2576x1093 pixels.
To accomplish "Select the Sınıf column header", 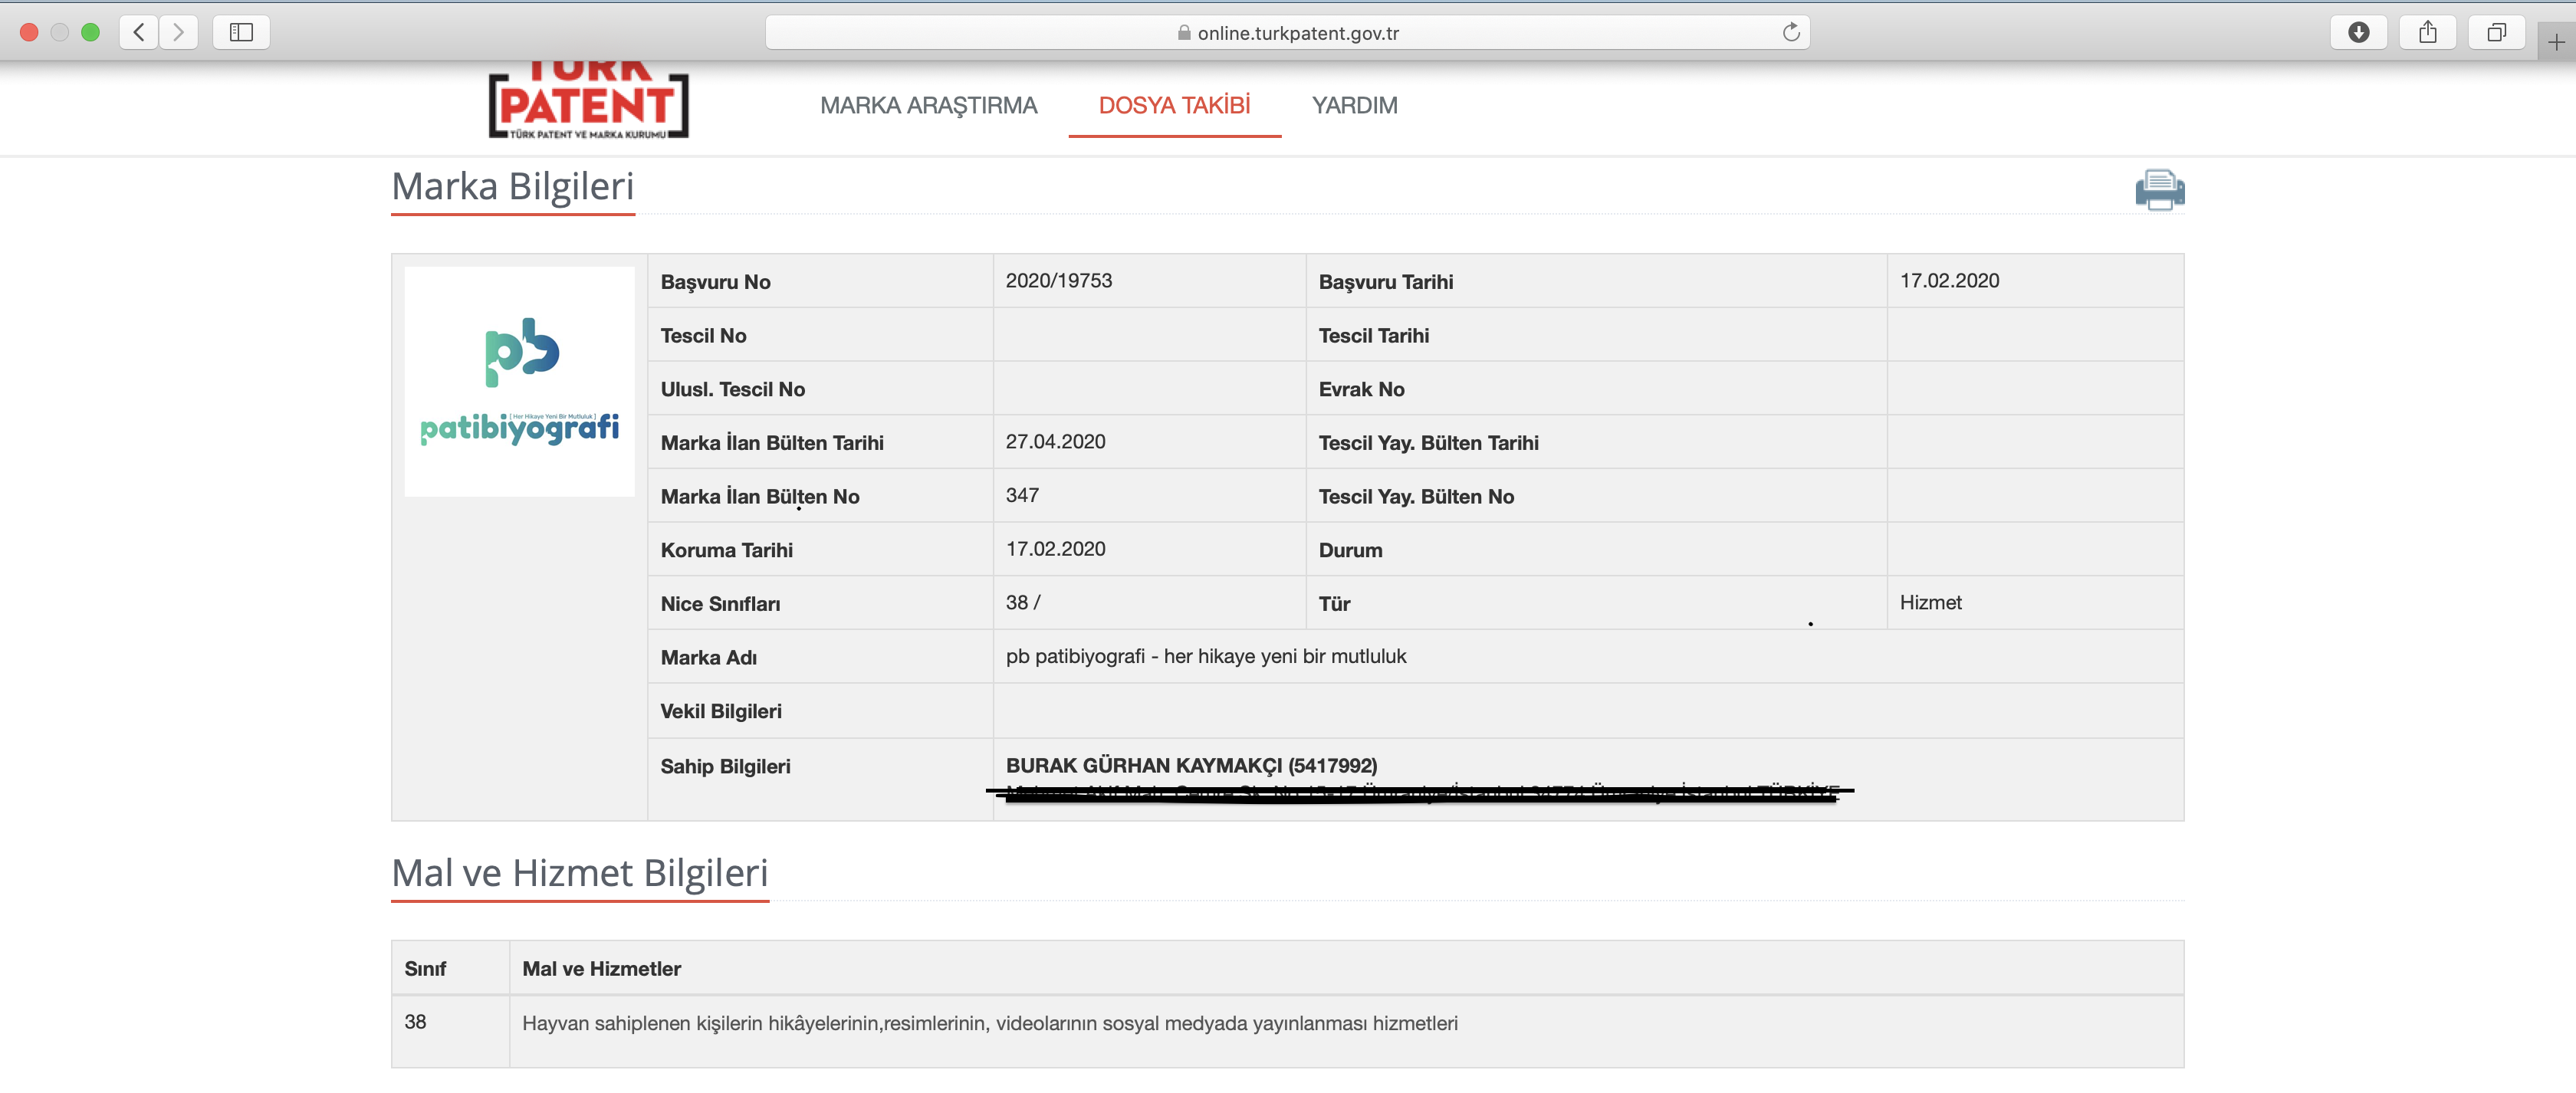I will 425,969.
